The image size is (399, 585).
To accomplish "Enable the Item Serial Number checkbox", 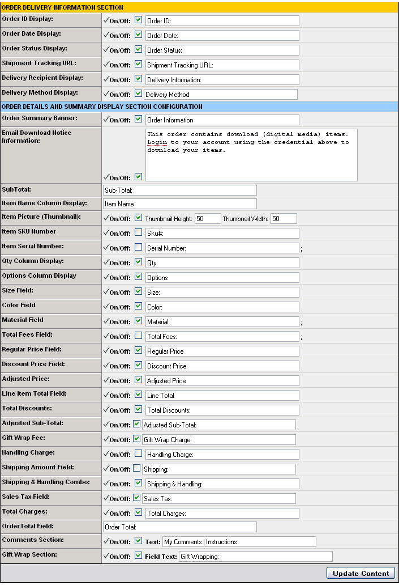I will [138, 247].
